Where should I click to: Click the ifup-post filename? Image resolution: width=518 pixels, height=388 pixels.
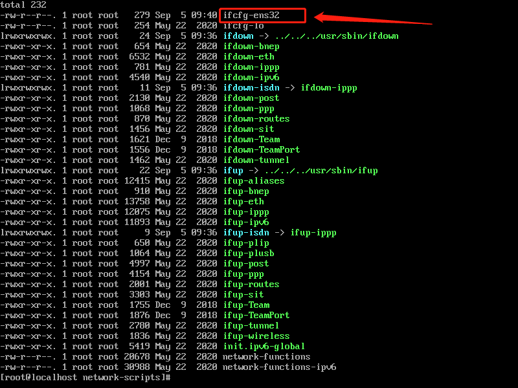(x=246, y=264)
